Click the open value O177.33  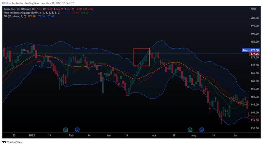coord(37,9)
